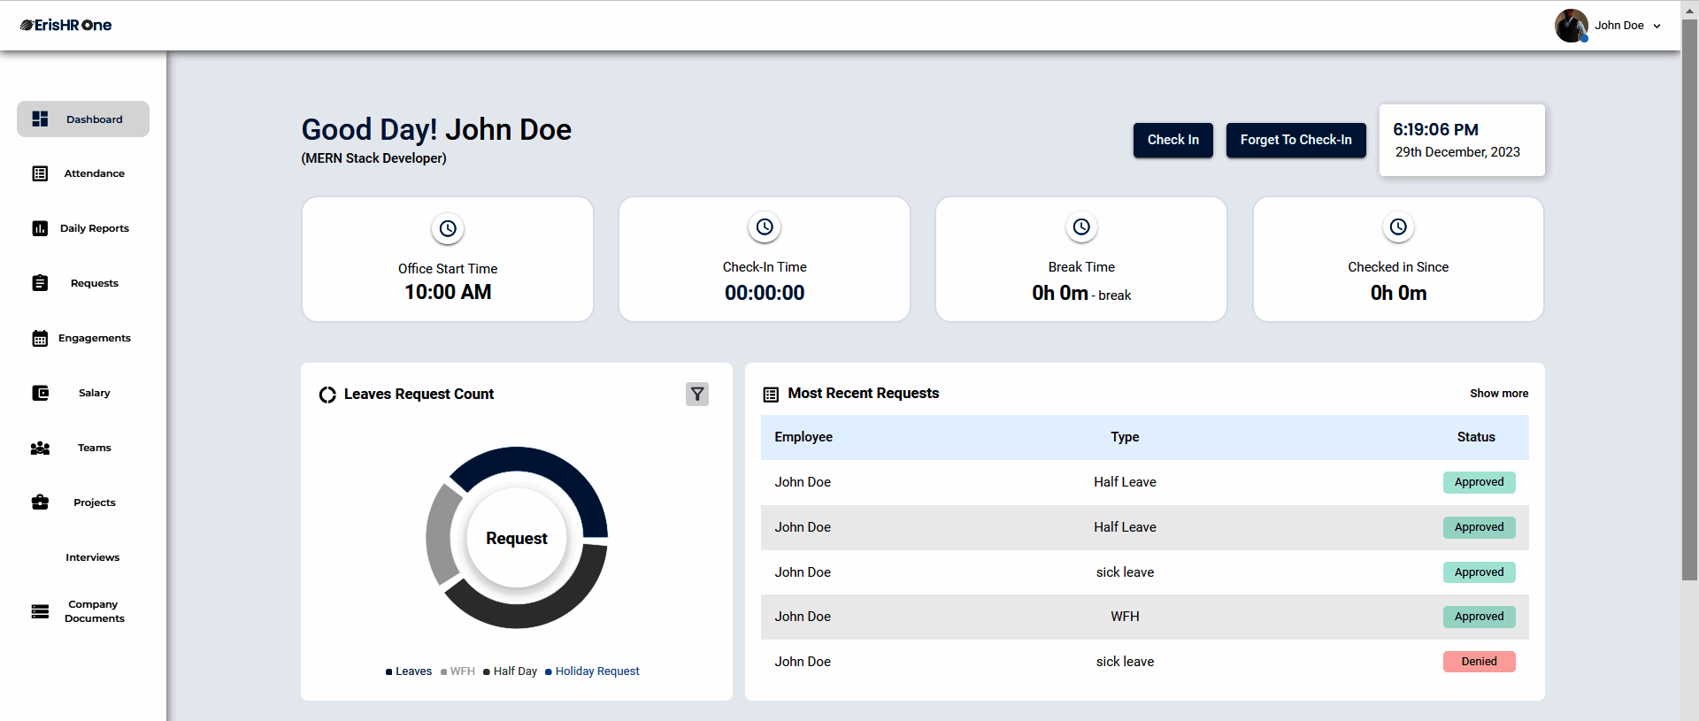Image resolution: width=1699 pixels, height=721 pixels.
Task: Click the Company Documents stack icon
Action: pyautogui.click(x=40, y=611)
